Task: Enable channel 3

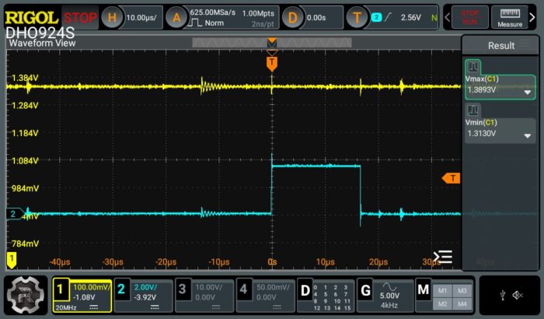Action: tap(182, 288)
